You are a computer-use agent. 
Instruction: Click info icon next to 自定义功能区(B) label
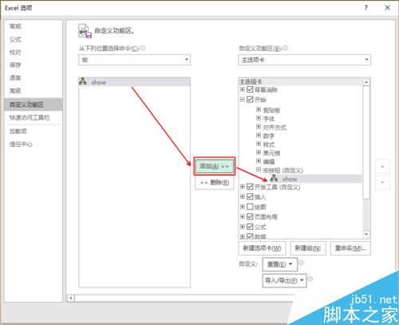tap(285, 48)
